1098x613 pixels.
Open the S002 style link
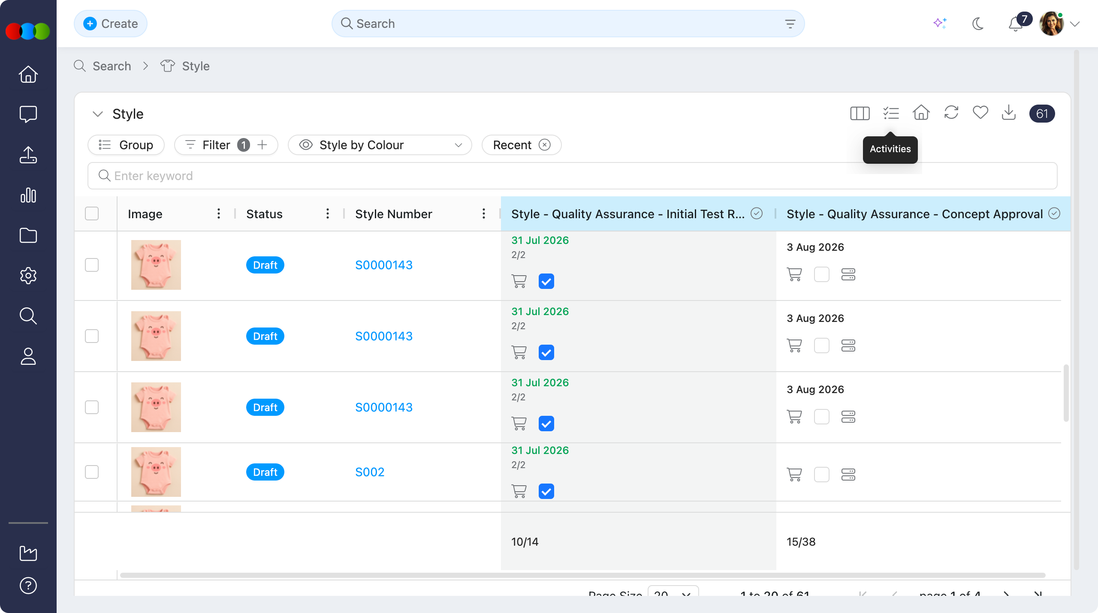pos(370,472)
